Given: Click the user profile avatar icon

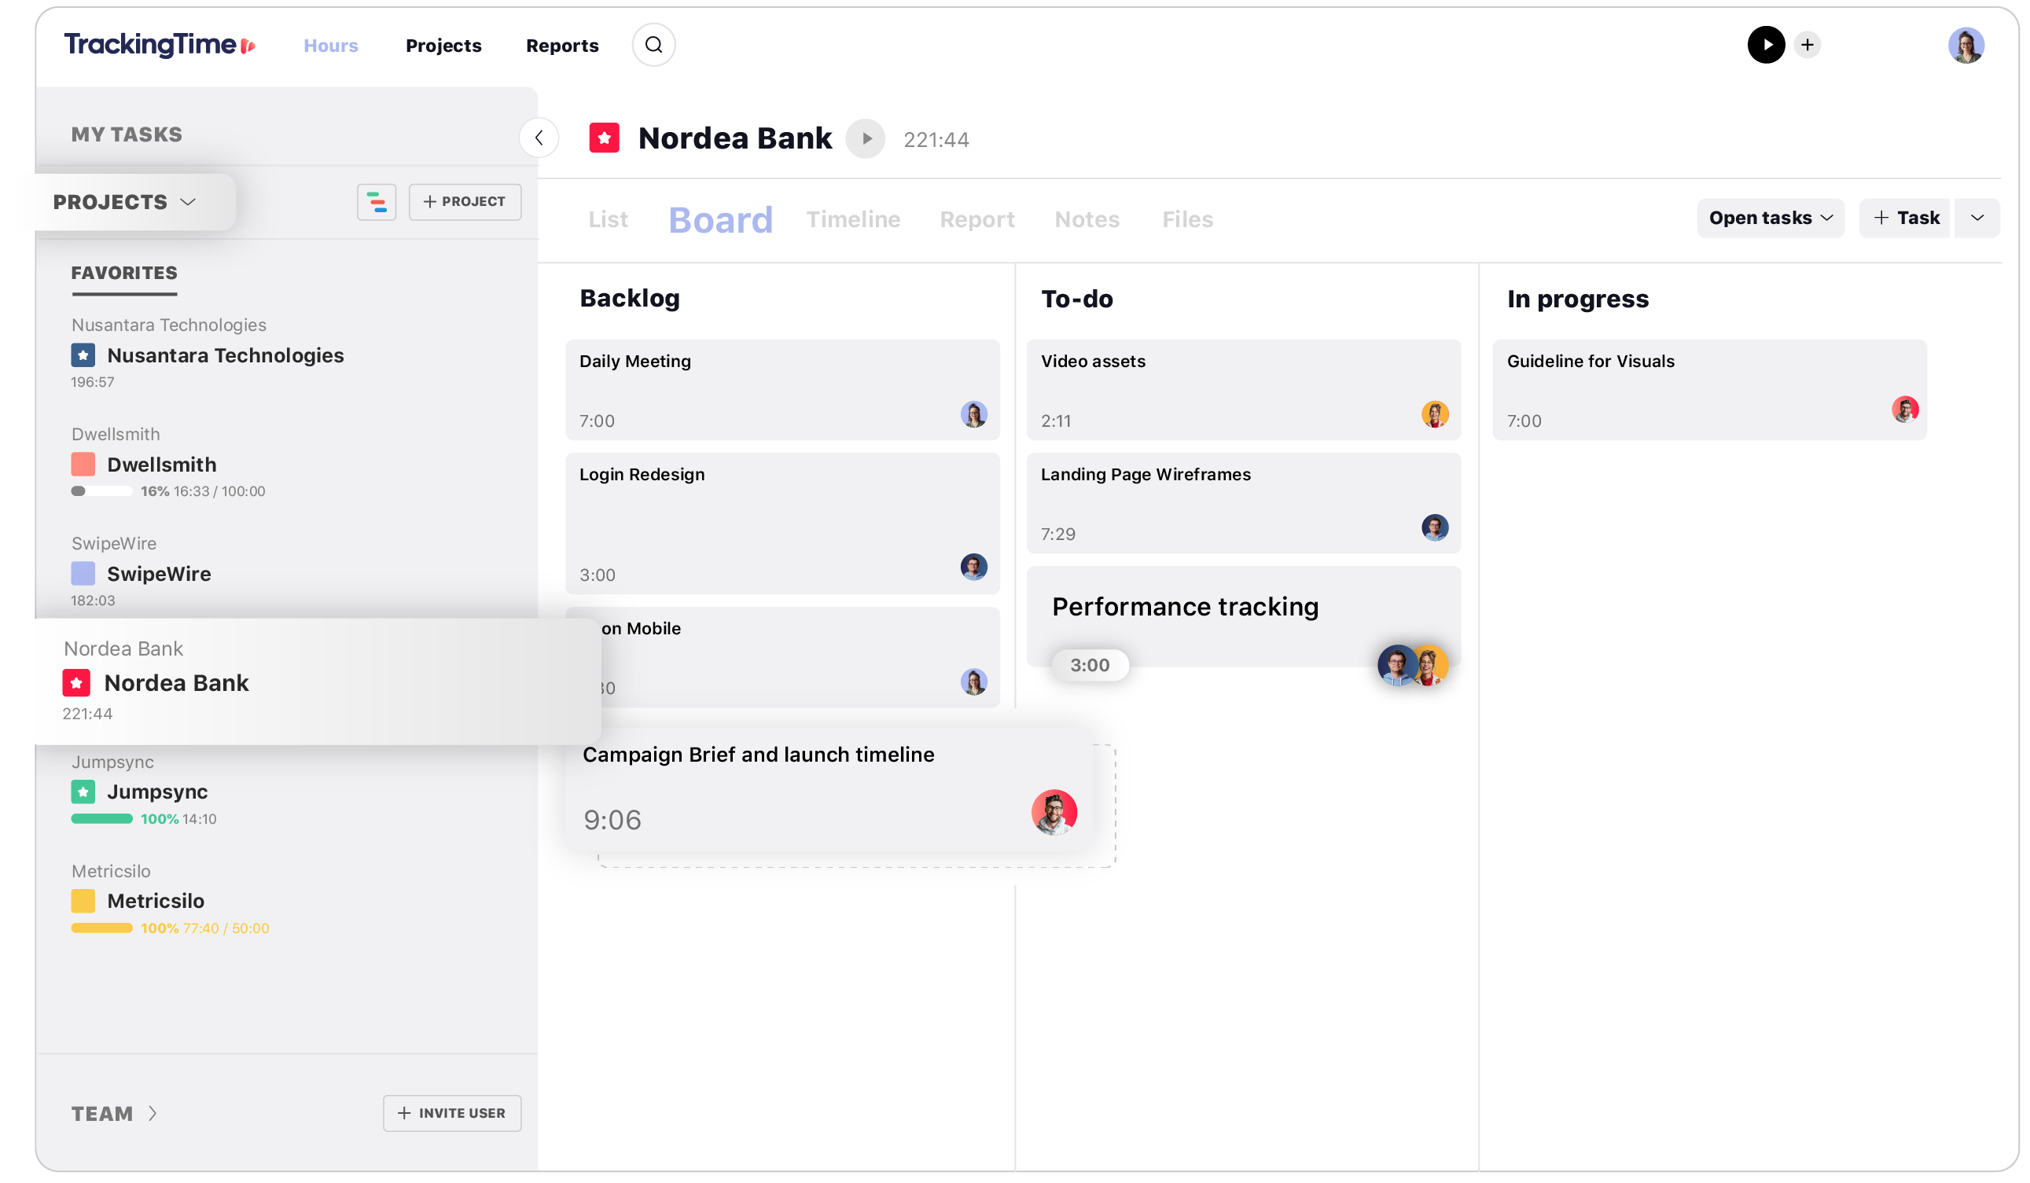Looking at the screenshot, I should pos(1966,45).
